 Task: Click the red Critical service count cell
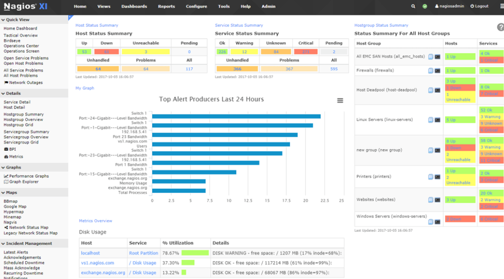[x=306, y=52]
